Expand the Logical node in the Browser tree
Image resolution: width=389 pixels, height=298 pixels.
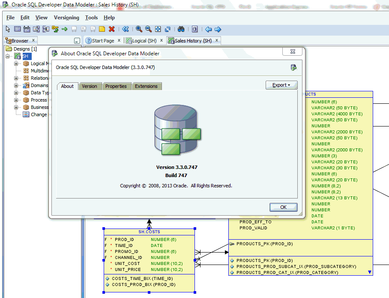pyautogui.click(x=15, y=63)
